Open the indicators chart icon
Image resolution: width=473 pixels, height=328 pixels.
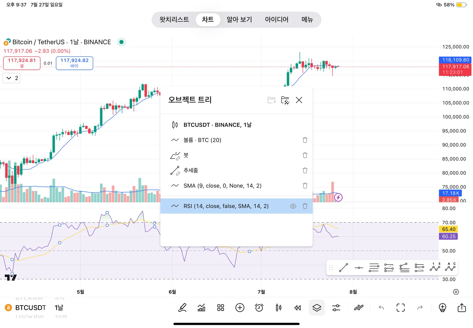click(x=201, y=308)
